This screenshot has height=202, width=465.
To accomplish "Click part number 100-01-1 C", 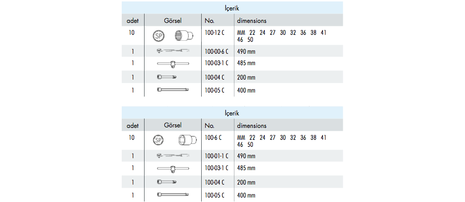I will coord(217,156).
